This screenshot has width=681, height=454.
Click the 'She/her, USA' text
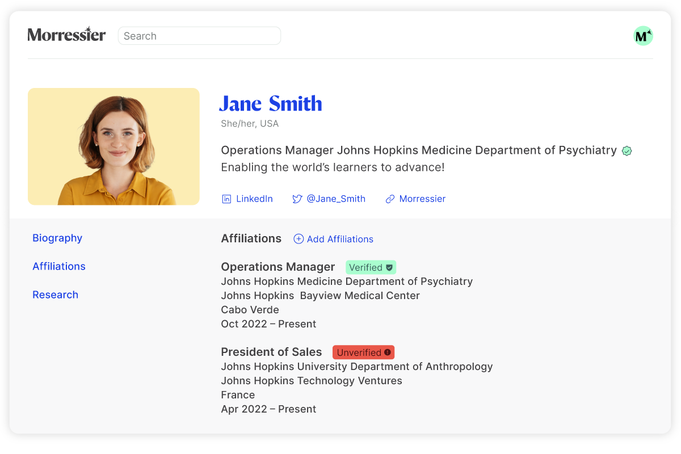(250, 124)
